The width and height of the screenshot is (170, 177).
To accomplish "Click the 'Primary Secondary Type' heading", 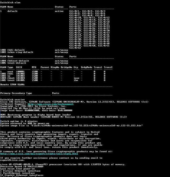I will click(x=16, y=93).
